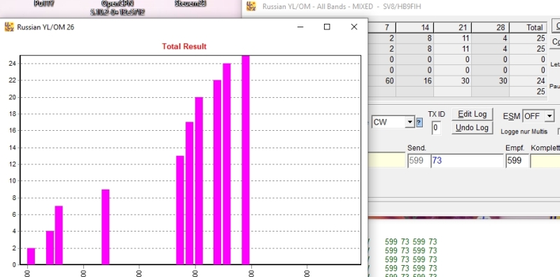Click the UcxLog icon in main window title
The image size is (560, 277).
click(x=251, y=6)
